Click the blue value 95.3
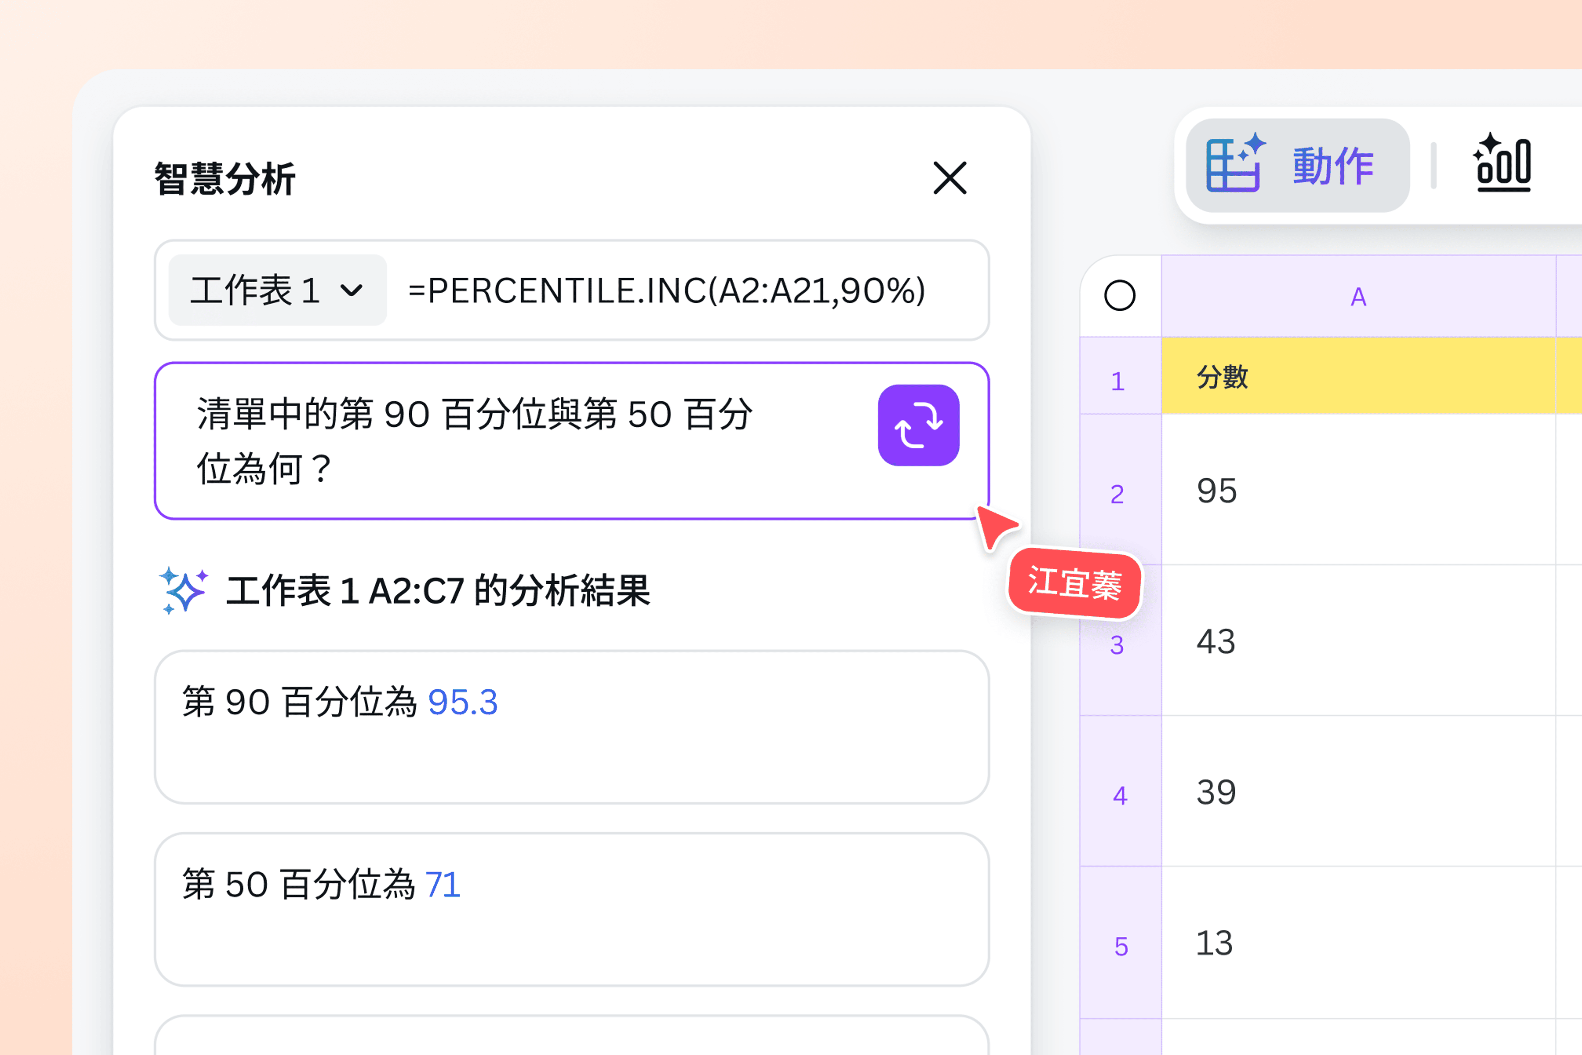 (463, 702)
